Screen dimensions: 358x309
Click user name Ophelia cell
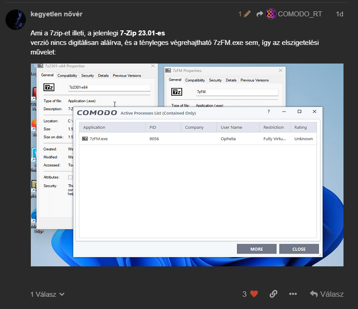[228, 139]
